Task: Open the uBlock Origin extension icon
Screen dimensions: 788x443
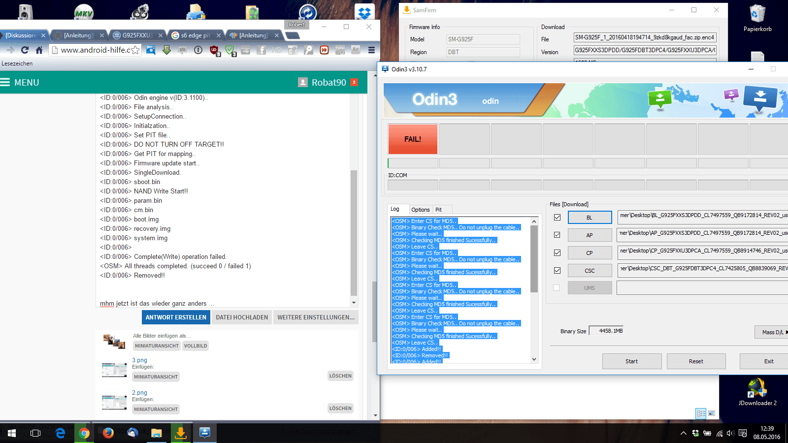Action: coord(214,50)
